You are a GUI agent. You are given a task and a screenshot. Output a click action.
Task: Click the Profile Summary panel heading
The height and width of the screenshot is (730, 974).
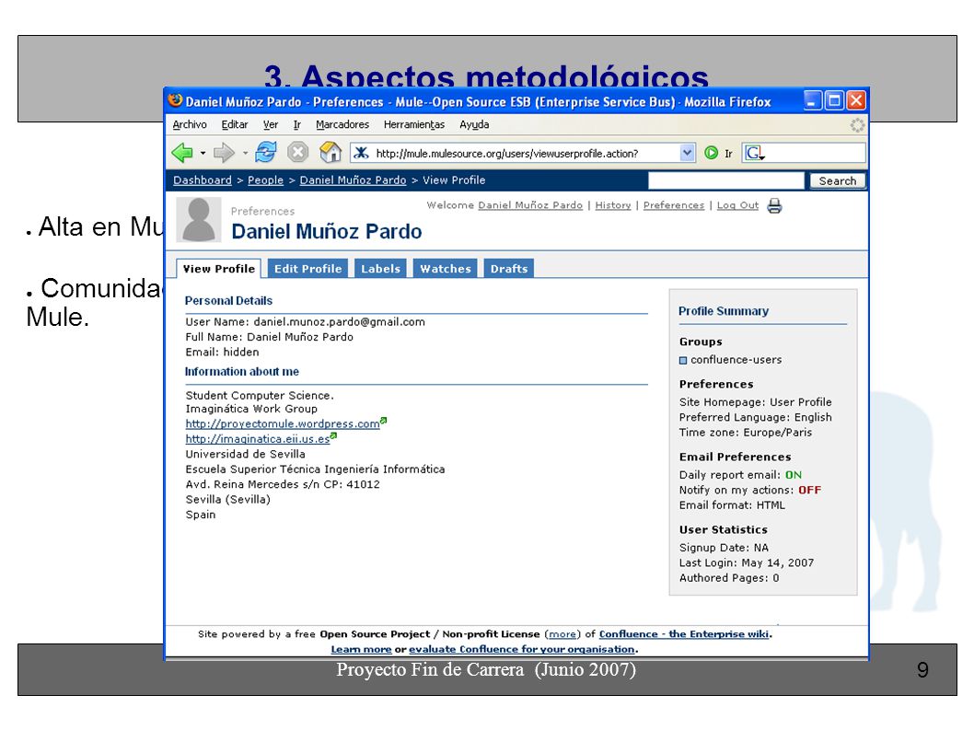tap(724, 311)
